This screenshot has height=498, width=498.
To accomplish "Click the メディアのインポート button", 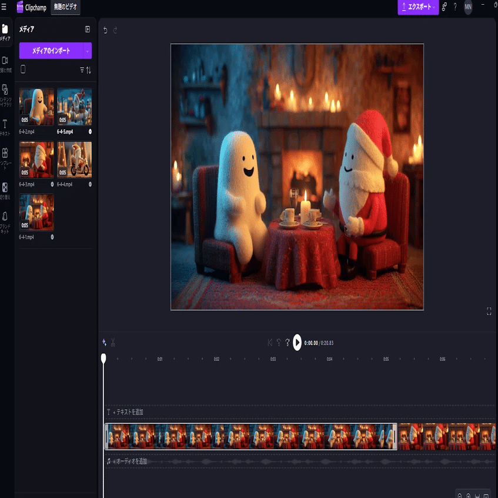I will (51, 51).
